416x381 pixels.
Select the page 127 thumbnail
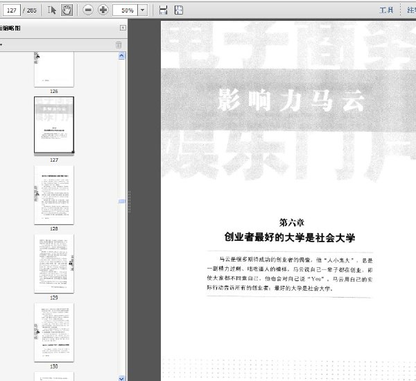point(54,125)
